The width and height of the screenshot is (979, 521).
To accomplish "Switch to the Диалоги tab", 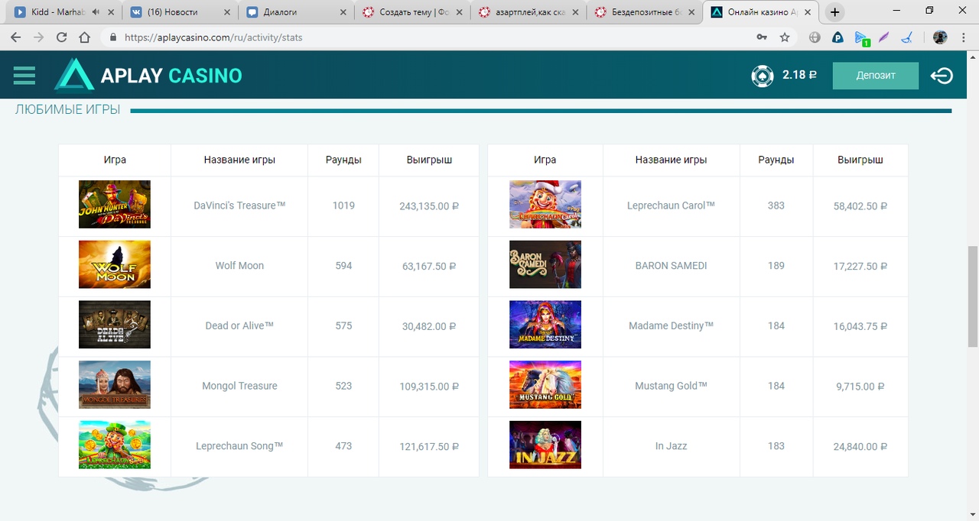I will point(295,12).
